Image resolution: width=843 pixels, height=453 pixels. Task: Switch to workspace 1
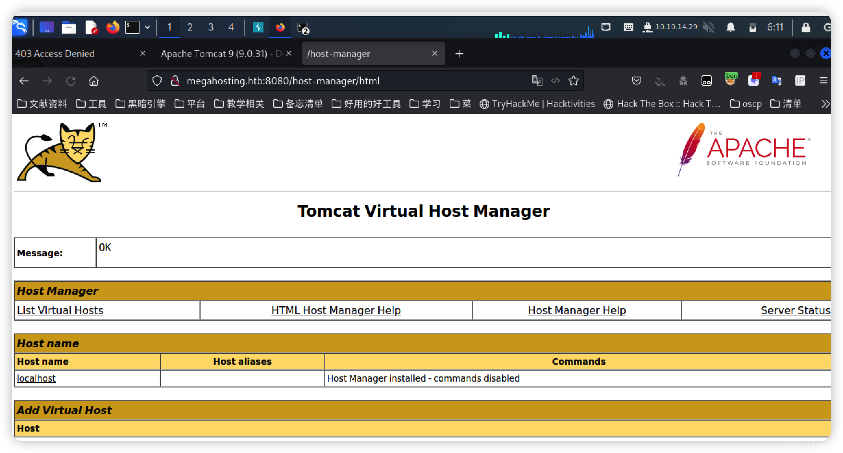pos(169,27)
